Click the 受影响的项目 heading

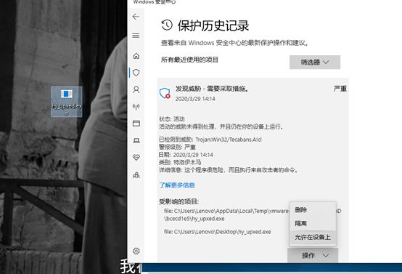pos(179,201)
